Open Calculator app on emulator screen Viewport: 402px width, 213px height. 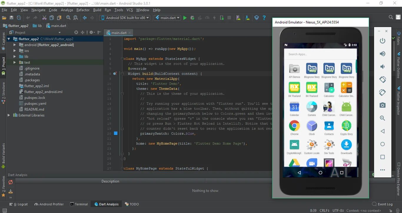[x=329, y=90]
